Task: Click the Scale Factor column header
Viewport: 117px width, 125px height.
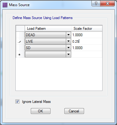Action: click(x=87, y=28)
